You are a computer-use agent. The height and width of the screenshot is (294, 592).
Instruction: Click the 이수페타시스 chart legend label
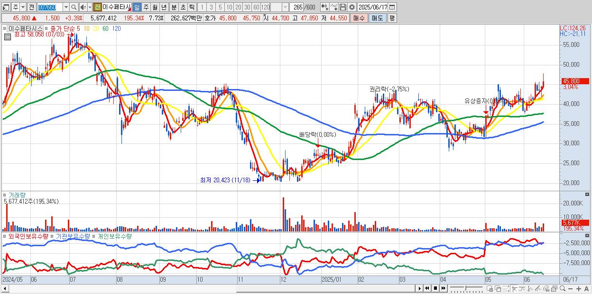pyautogui.click(x=26, y=28)
